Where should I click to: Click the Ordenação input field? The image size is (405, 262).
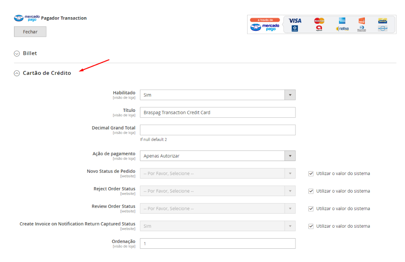coord(217,243)
